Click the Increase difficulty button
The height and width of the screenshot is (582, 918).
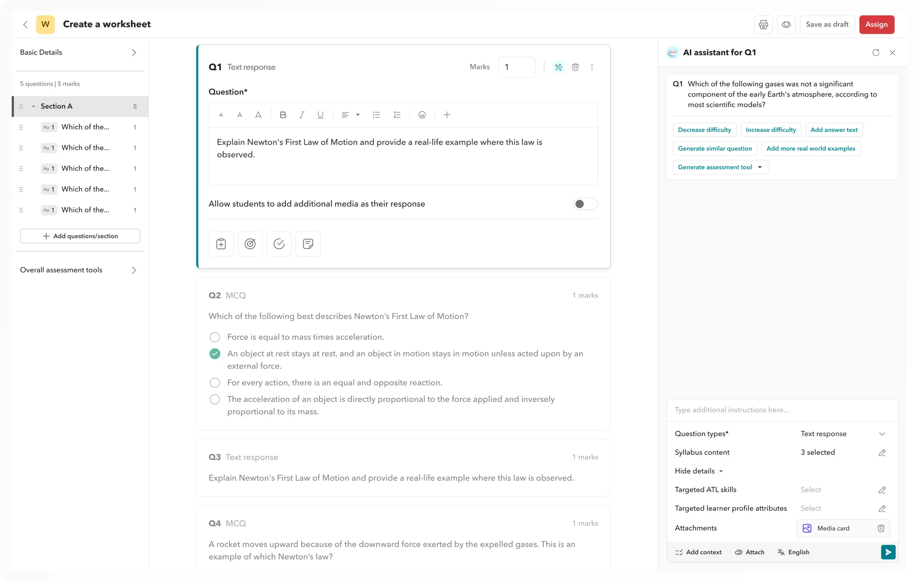pyautogui.click(x=771, y=130)
